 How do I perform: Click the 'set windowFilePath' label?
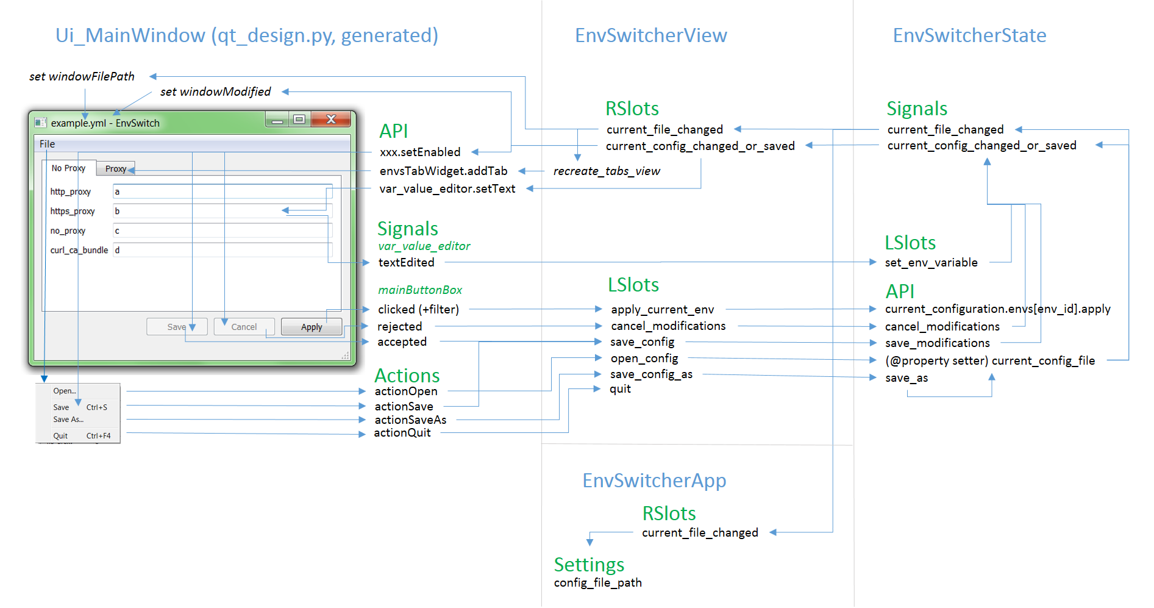(82, 76)
